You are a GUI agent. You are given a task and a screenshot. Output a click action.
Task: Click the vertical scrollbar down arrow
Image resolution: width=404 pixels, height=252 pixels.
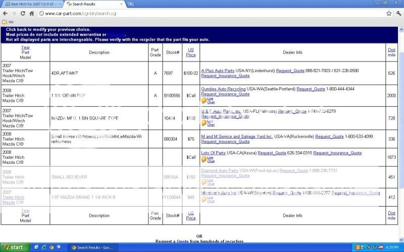pyautogui.click(x=401, y=240)
